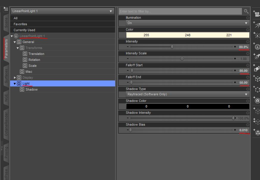Image resolution: width=260 pixels, height=180 pixels.
Task: Select the Shadow property group
Action: (x=63, y=90)
